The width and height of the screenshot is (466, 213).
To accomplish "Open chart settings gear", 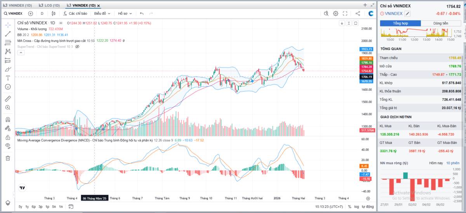I will pyautogui.click(x=336, y=13).
